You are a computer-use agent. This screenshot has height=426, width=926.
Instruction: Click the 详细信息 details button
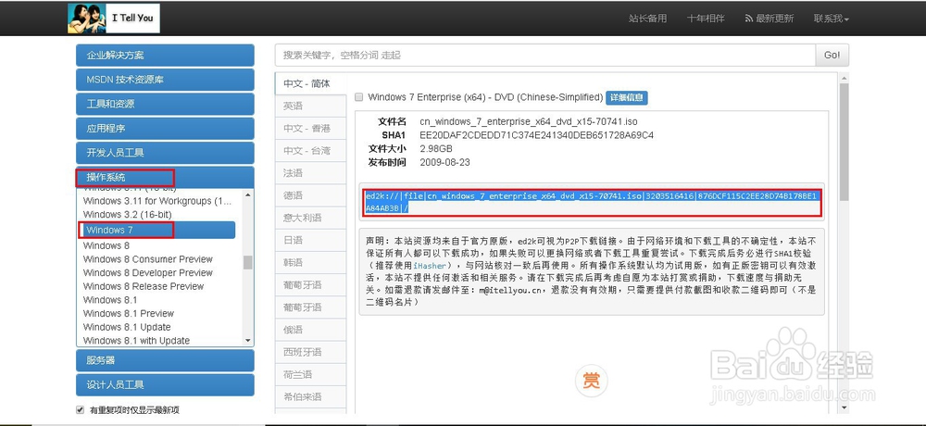(x=627, y=97)
